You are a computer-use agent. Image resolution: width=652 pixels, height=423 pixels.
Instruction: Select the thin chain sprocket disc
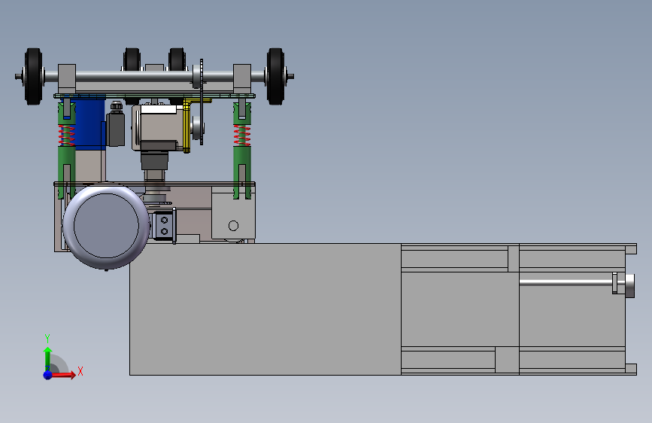pyautogui.click(x=202, y=102)
